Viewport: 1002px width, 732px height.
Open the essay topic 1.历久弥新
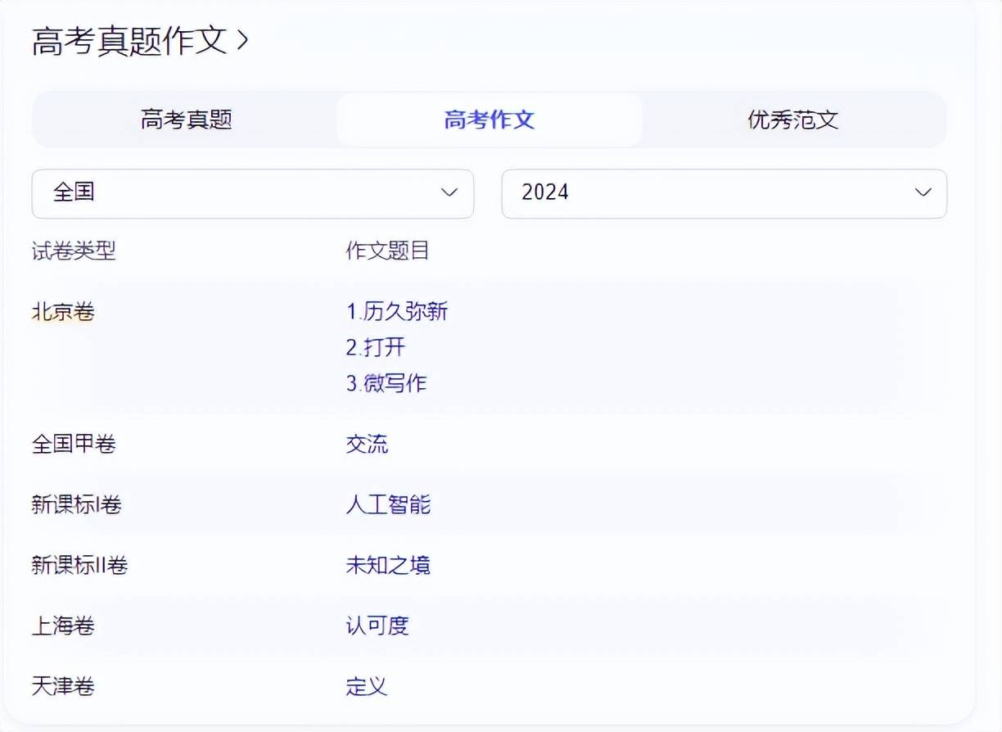tap(397, 311)
